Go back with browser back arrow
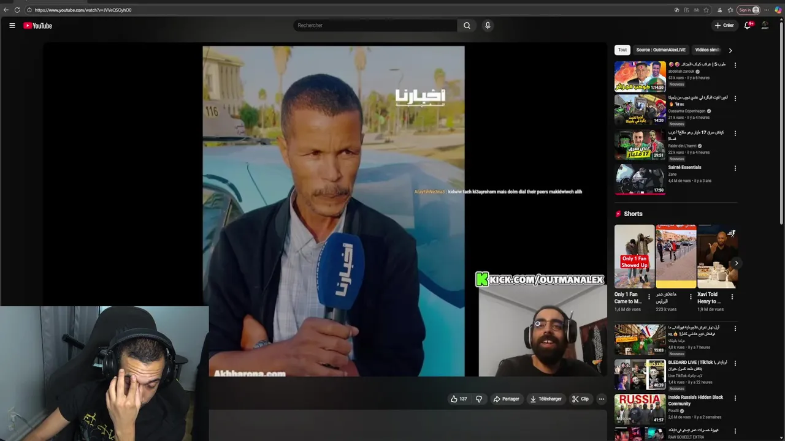 coord(6,10)
